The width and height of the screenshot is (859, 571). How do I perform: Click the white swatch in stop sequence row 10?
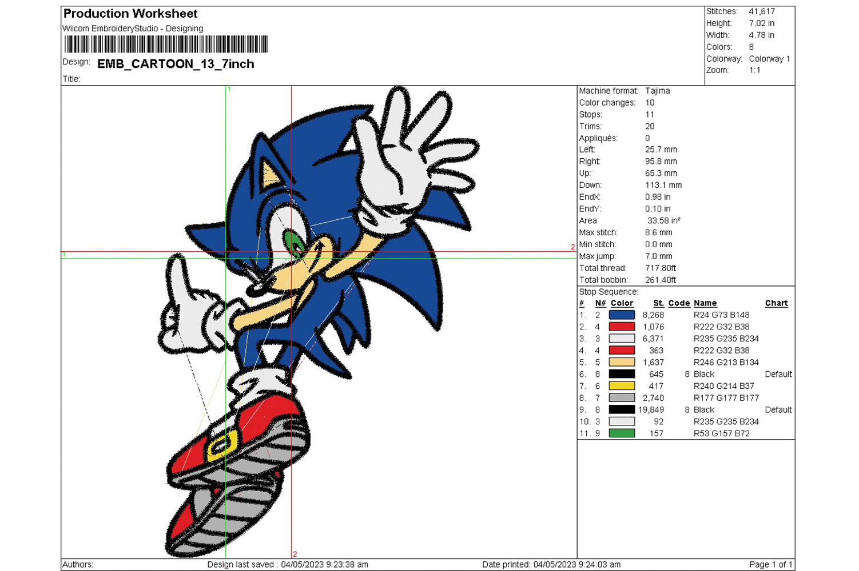point(622,421)
